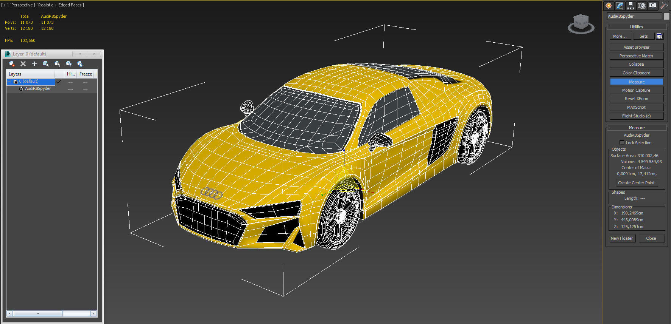This screenshot has height=324, width=671.
Task: Toggle Lock Selection checkbox
Action: 622,142
